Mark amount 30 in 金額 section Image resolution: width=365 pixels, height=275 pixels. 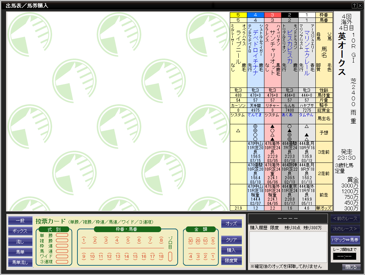(190, 240)
